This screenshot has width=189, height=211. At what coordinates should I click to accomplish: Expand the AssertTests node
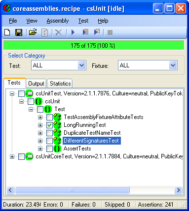40,149
